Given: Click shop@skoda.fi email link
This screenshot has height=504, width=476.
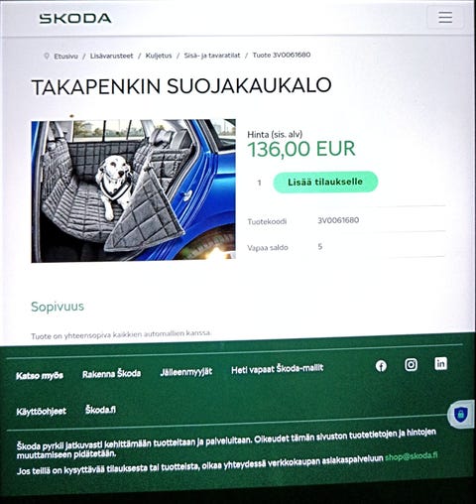Looking at the screenshot, I should pyautogui.click(x=412, y=456).
